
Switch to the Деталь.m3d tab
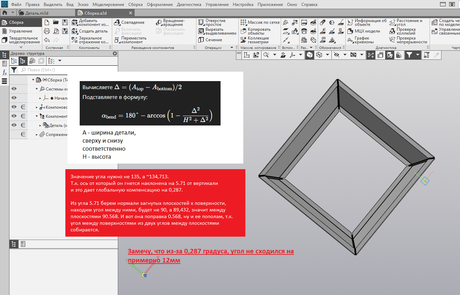click(37, 13)
